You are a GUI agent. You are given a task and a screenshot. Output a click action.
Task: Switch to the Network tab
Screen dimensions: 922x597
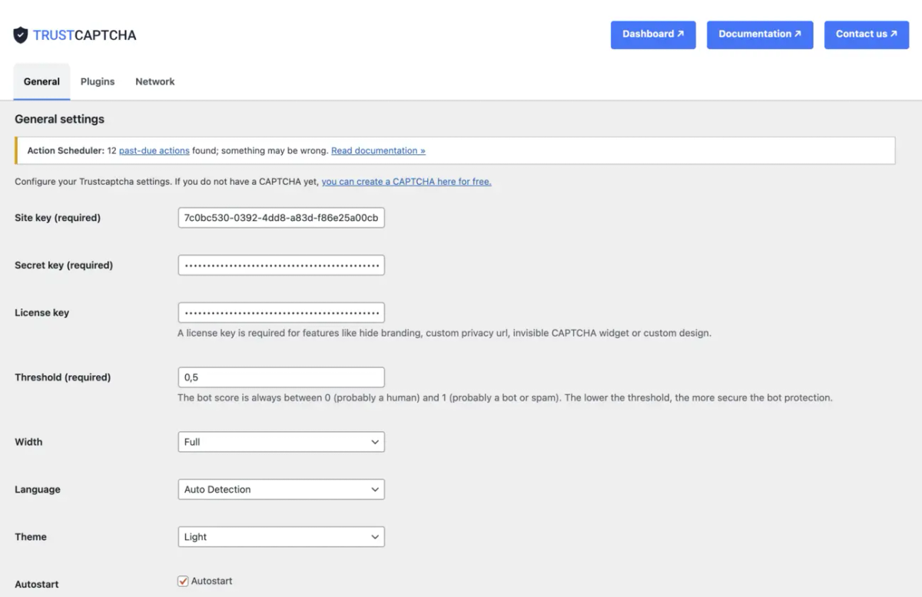(x=154, y=81)
